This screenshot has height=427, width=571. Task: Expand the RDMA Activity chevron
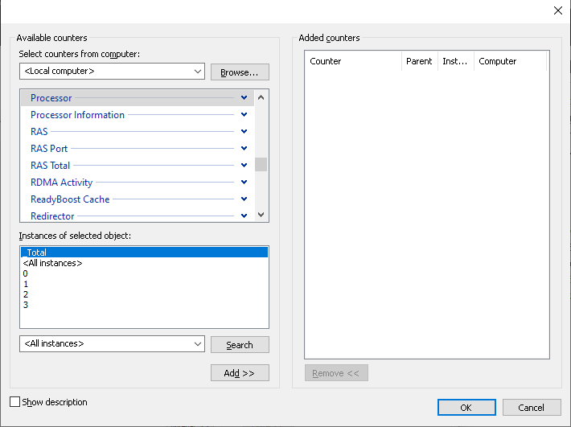click(244, 182)
